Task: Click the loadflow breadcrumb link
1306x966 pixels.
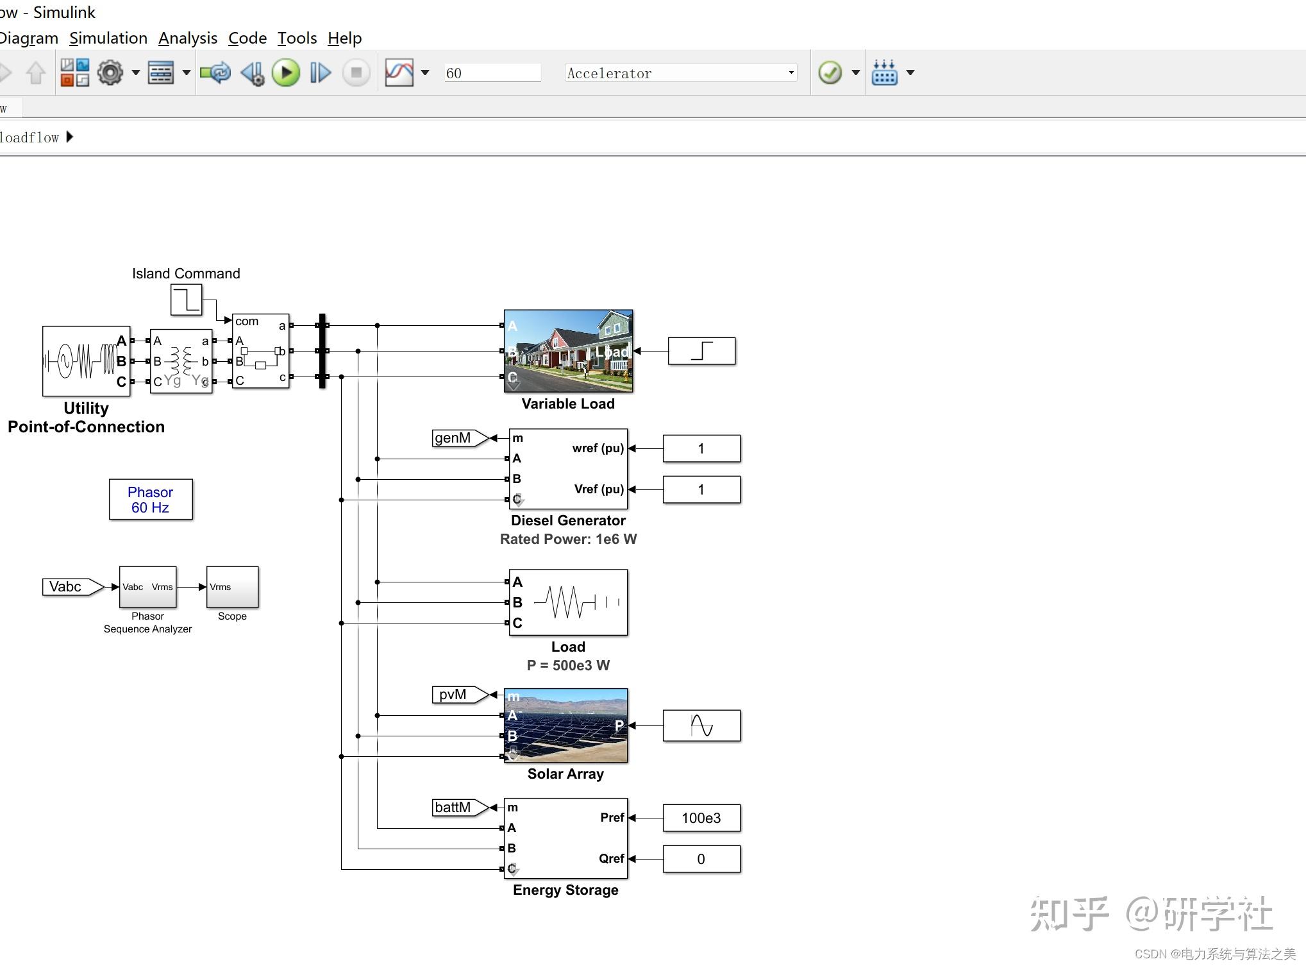Action: 29,137
